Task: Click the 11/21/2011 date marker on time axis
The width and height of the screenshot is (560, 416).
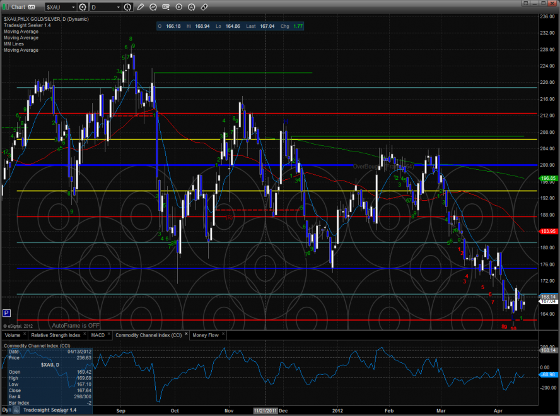Action: click(x=265, y=410)
